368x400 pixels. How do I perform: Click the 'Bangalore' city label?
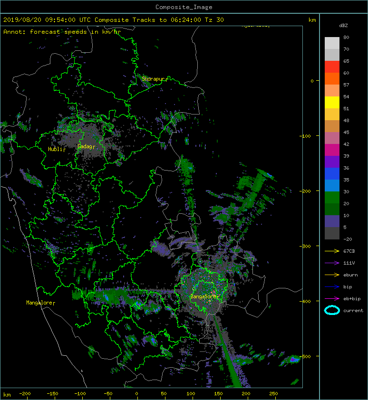click(x=203, y=297)
